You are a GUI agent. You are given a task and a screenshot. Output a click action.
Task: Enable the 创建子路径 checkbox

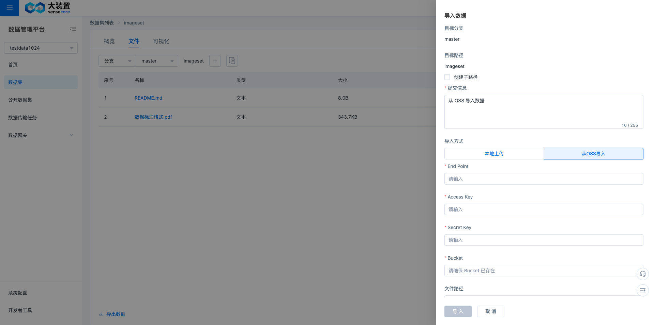[447, 77]
